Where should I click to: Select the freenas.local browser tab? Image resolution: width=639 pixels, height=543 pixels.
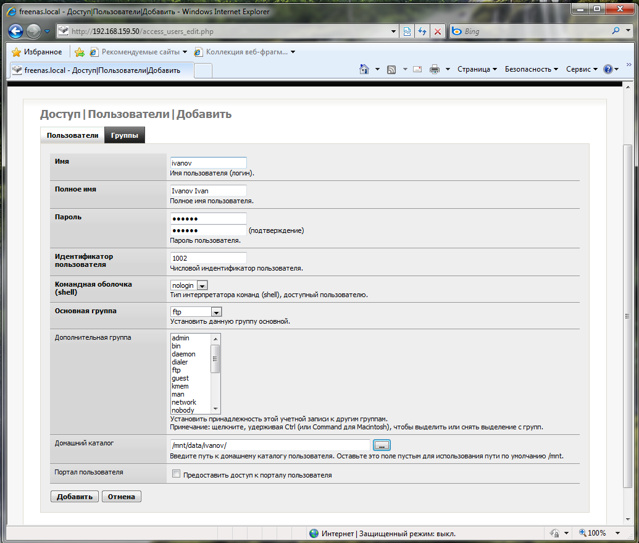point(101,70)
